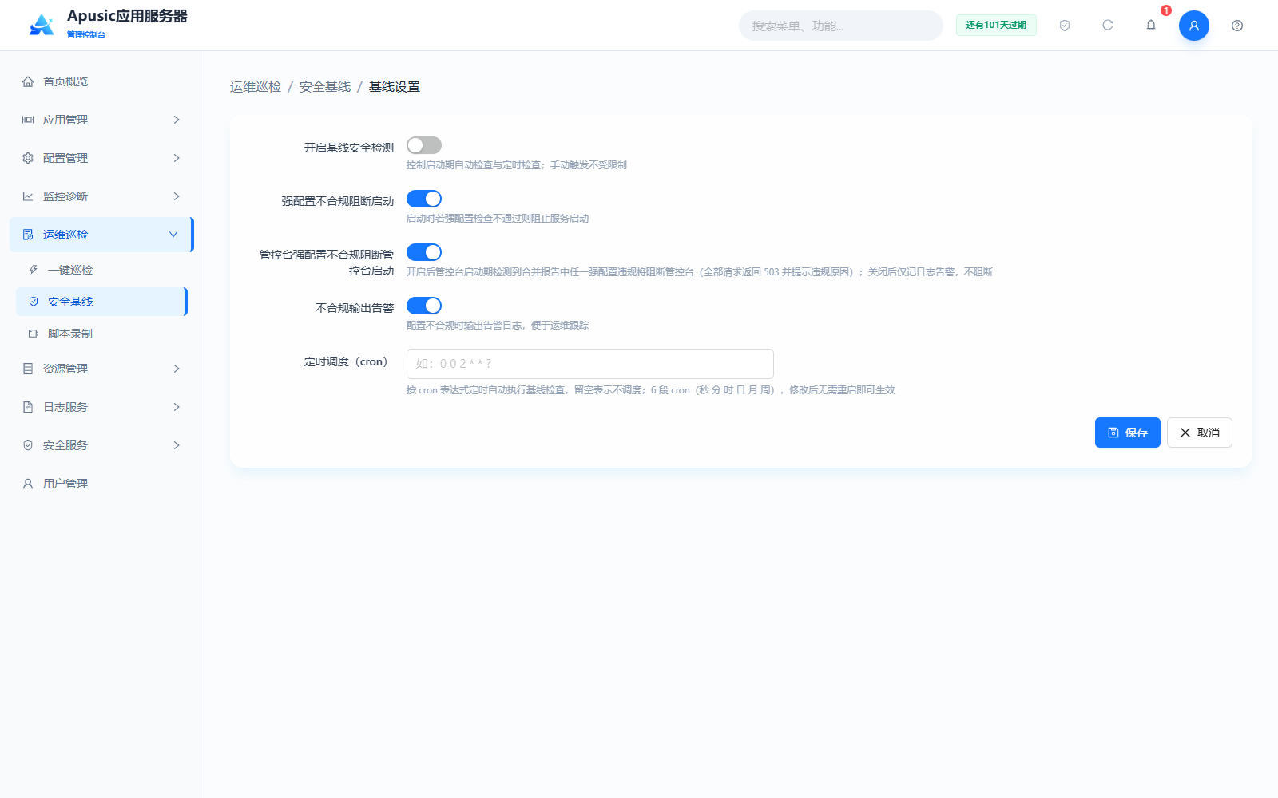1278x798 pixels.
Task: Open the notification bell
Action: click(1151, 26)
